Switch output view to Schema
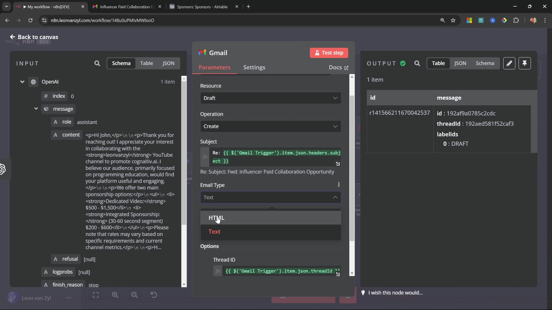Viewport: 552px width, 310px height. click(x=485, y=63)
